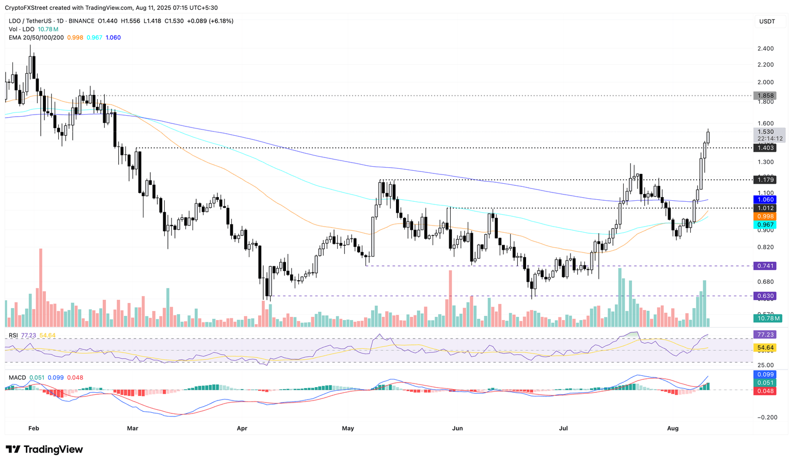Expand the RSI indicator legend
793x464 pixels.
coord(13,335)
